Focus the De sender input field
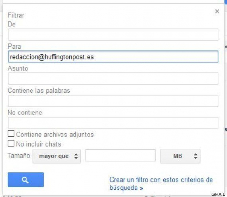227x197 pixels. tap(113, 35)
